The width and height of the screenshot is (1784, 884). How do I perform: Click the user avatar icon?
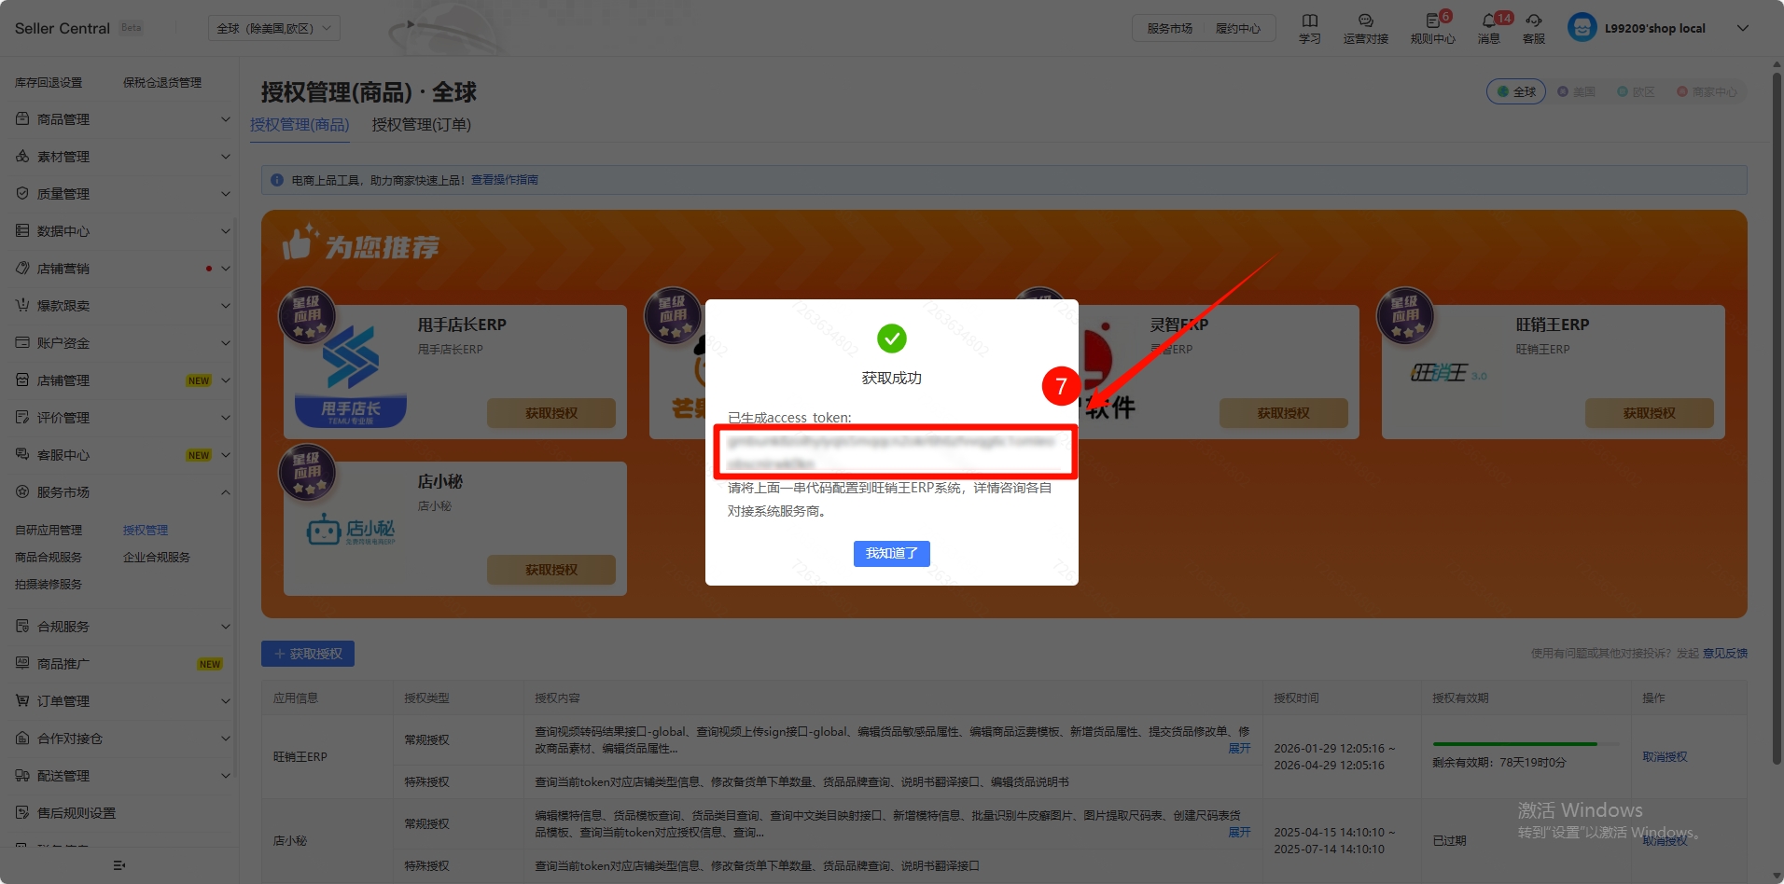pos(1582,28)
